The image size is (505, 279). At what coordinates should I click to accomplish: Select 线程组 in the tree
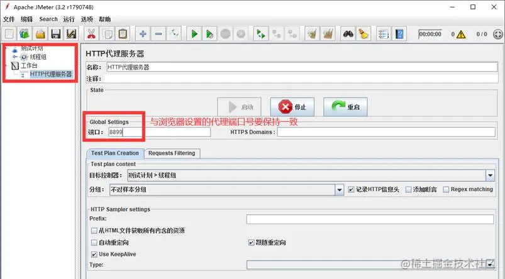click(x=38, y=57)
